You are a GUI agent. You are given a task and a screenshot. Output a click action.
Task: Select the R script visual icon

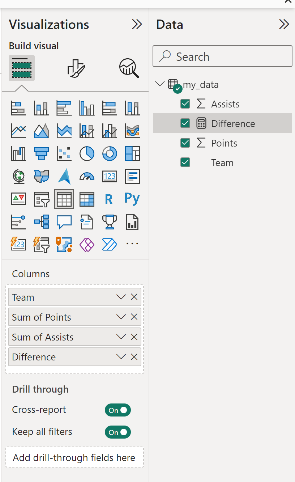109,199
